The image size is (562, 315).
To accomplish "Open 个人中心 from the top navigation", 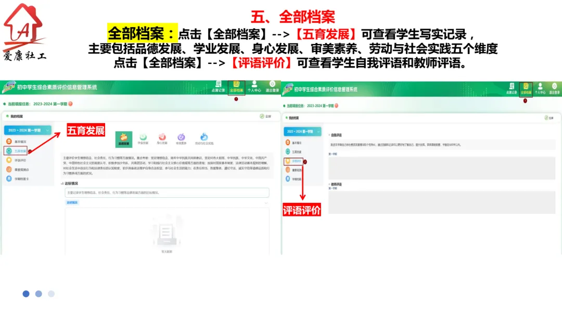I will click(254, 87).
